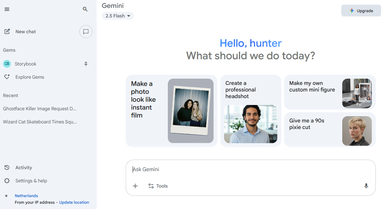Viewport: 386px width, 209px height.
Task: Click the From your IP address text
Action: click(x=35, y=202)
